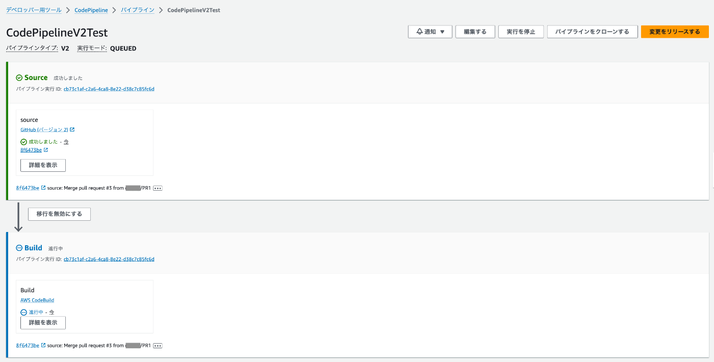Image resolution: width=714 pixels, height=362 pixels.
Task: Click 移行を無効にする transition button
Action: [x=59, y=214]
